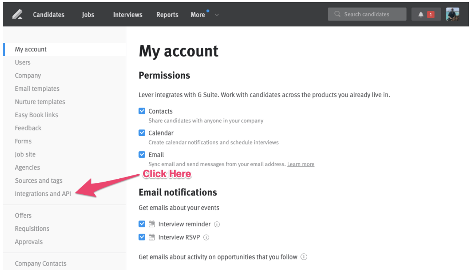471x274 pixels.
Task: Open notifications via the bell icon
Action: (x=421, y=14)
